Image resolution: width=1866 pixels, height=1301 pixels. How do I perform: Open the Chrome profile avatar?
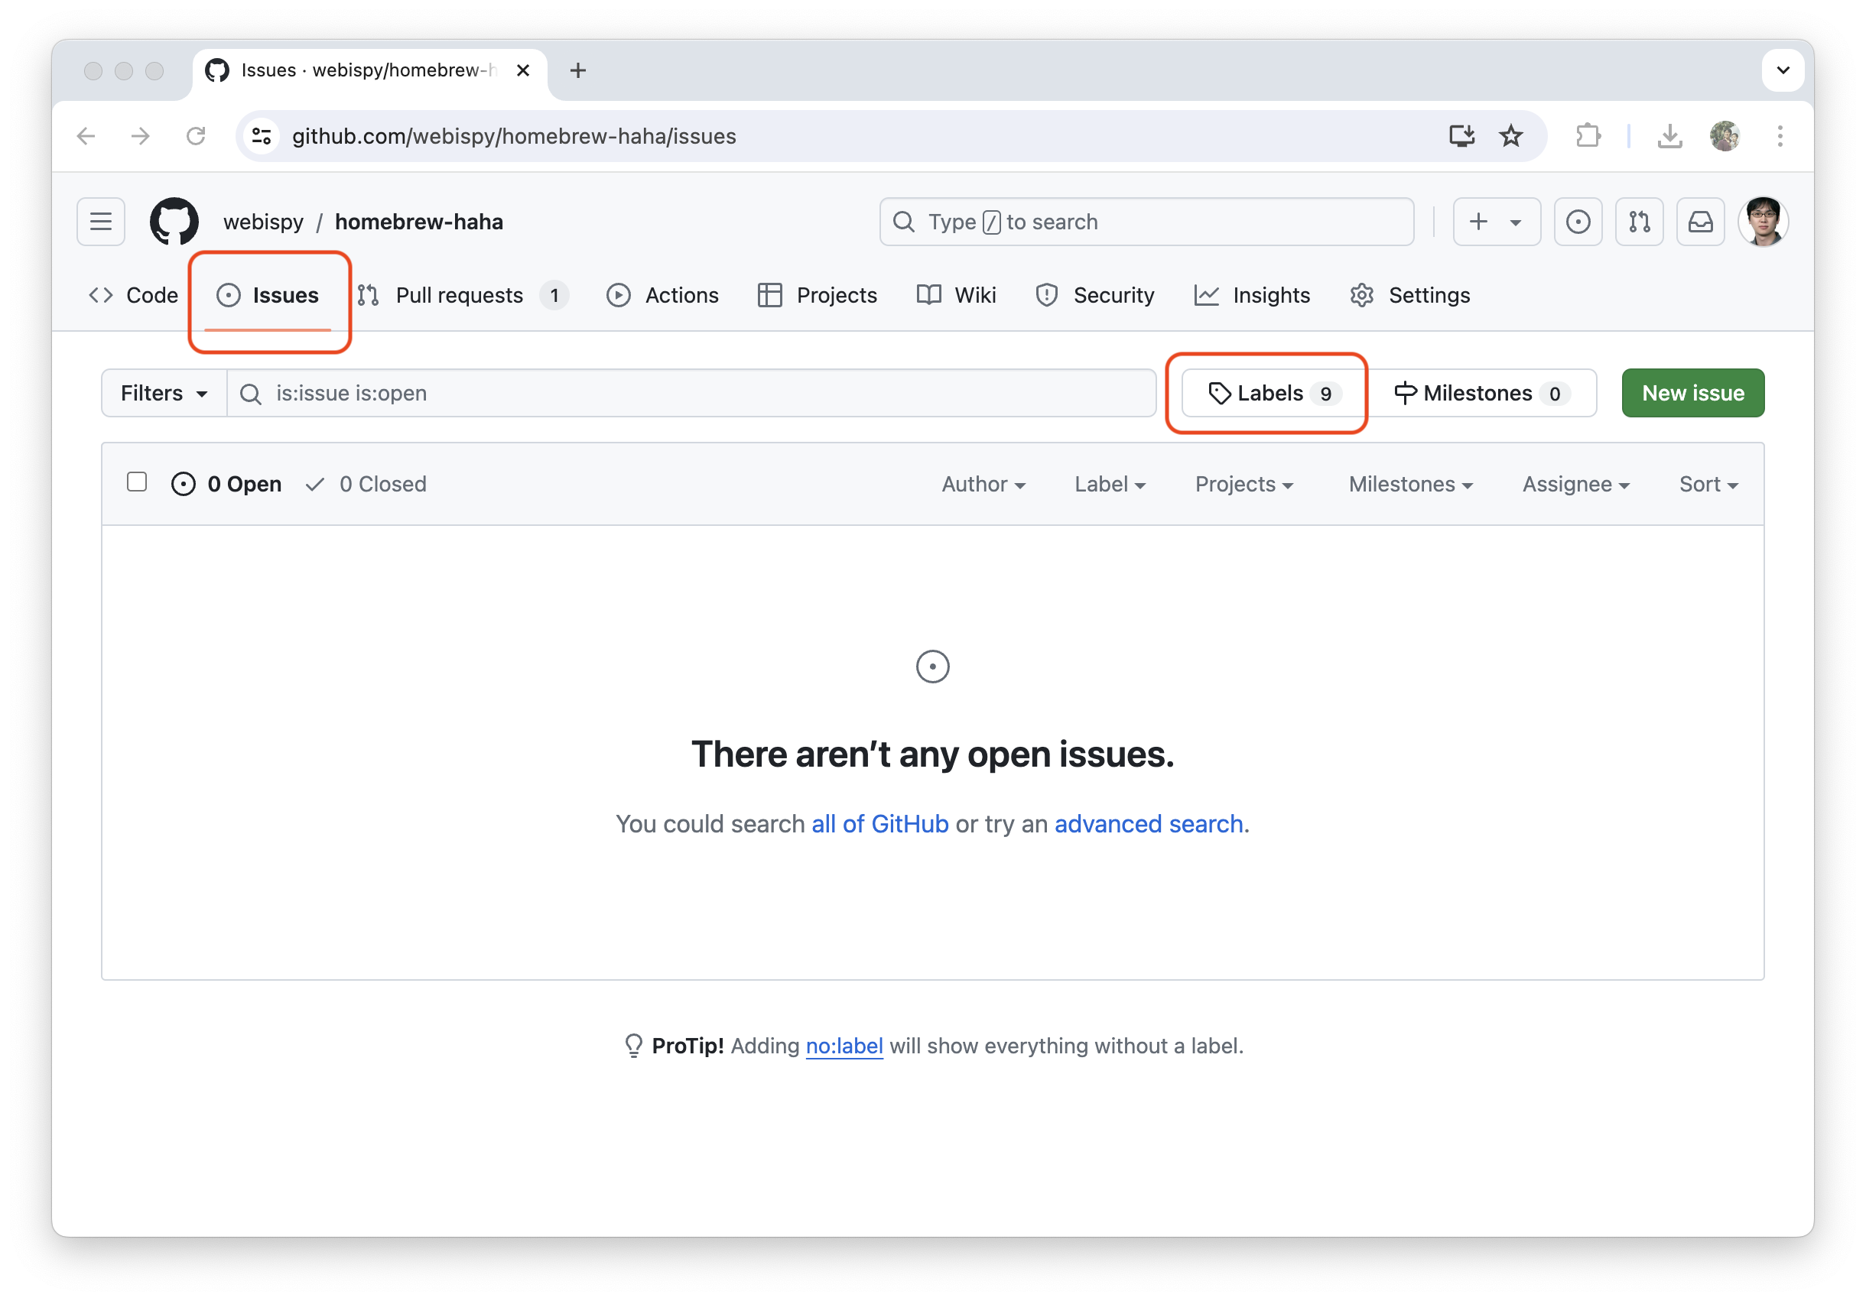(x=1725, y=135)
